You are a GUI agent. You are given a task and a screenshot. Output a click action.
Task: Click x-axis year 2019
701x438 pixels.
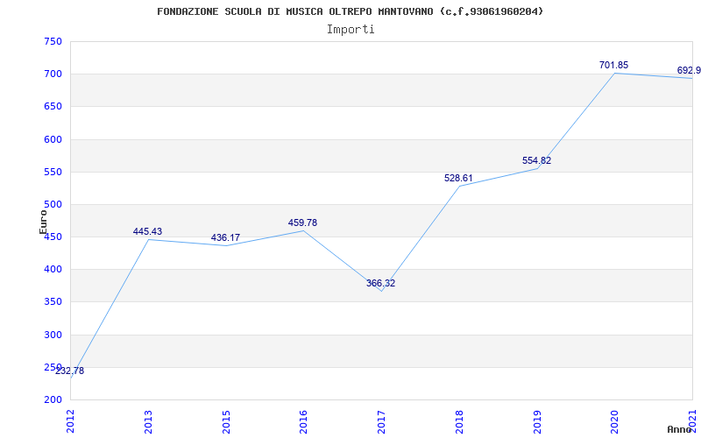537,420
